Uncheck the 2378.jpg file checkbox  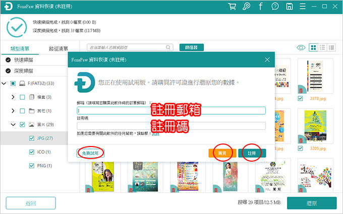click(x=300, y=99)
